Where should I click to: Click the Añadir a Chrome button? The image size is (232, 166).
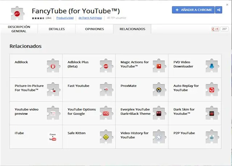(x=193, y=10)
